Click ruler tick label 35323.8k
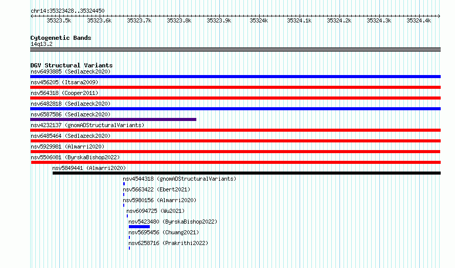The height and width of the screenshot is (268, 455). (x=179, y=20)
